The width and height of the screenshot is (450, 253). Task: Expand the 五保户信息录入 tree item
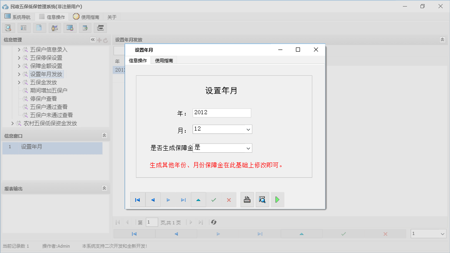tap(18, 50)
